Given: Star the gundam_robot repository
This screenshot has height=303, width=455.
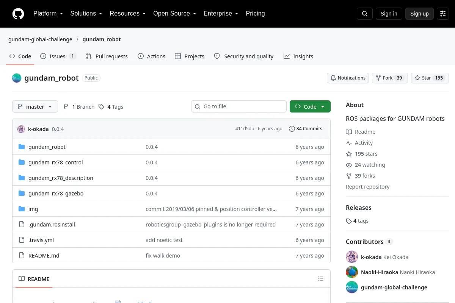Looking at the screenshot, I should coord(430,78).
